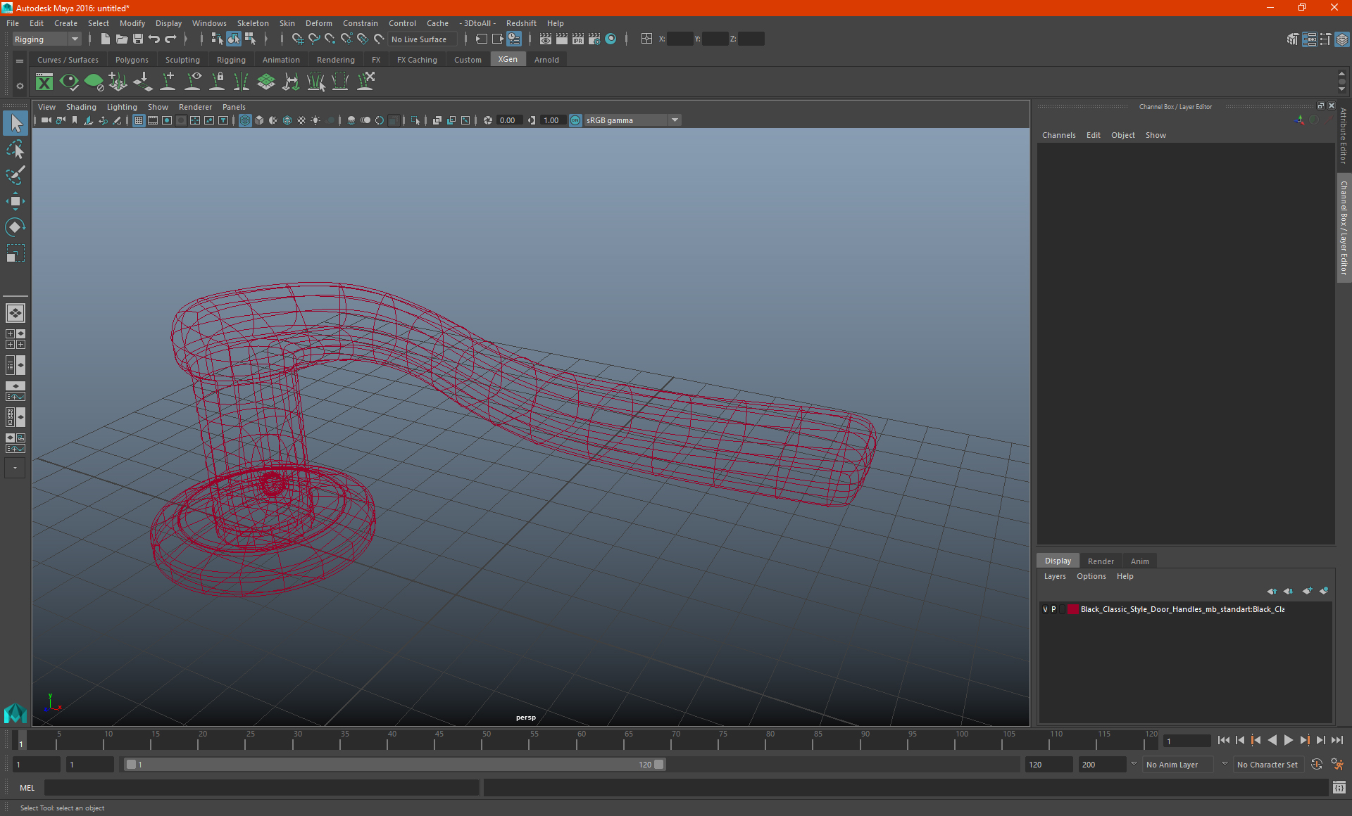Go to start of playback range button
Screen dimensions: 1352x816
pos(1223,740)
